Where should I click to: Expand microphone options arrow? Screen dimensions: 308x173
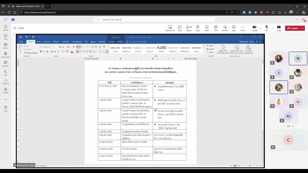(x=272, y=28)
